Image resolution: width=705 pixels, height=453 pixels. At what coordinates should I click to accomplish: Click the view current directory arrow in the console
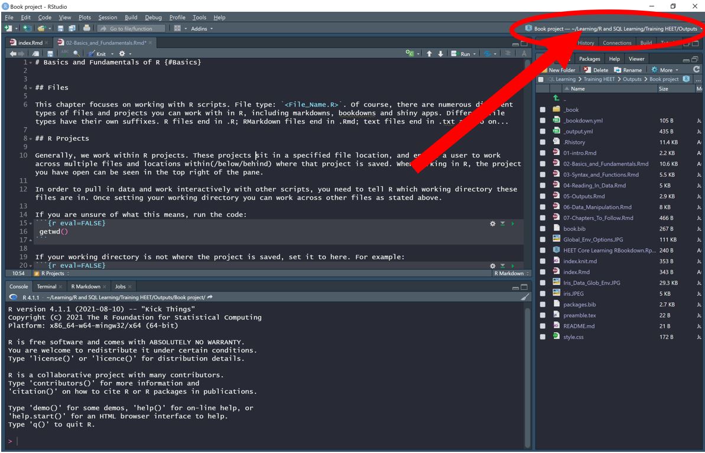click(210, 297)
